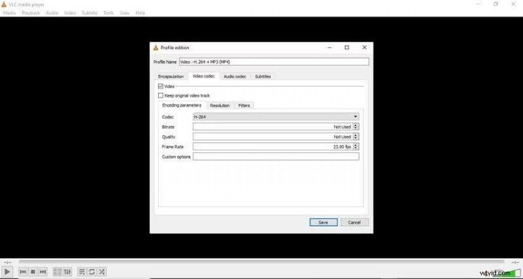Viewport: 523px width, 279px height.
Task: Save the profile edition settings
Action: pyautogui.click(x=323, y=222)
